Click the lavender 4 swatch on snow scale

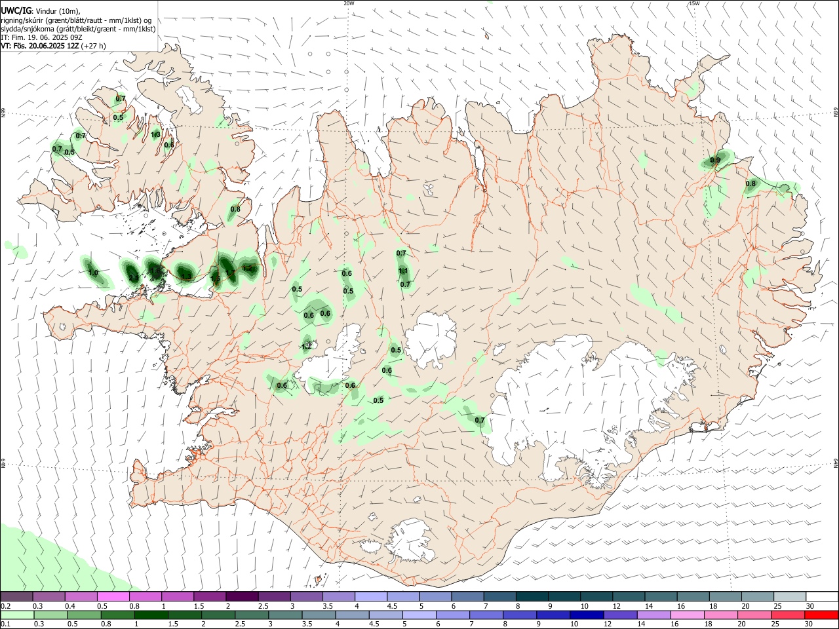pos(370,597)
